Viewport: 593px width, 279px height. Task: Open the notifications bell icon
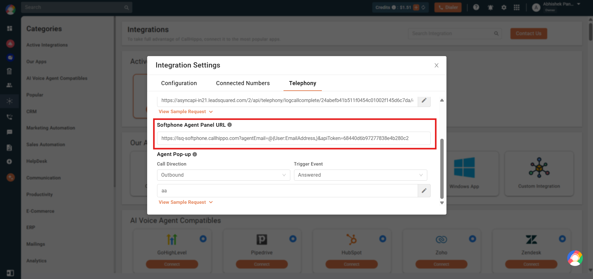pos(490,7)
